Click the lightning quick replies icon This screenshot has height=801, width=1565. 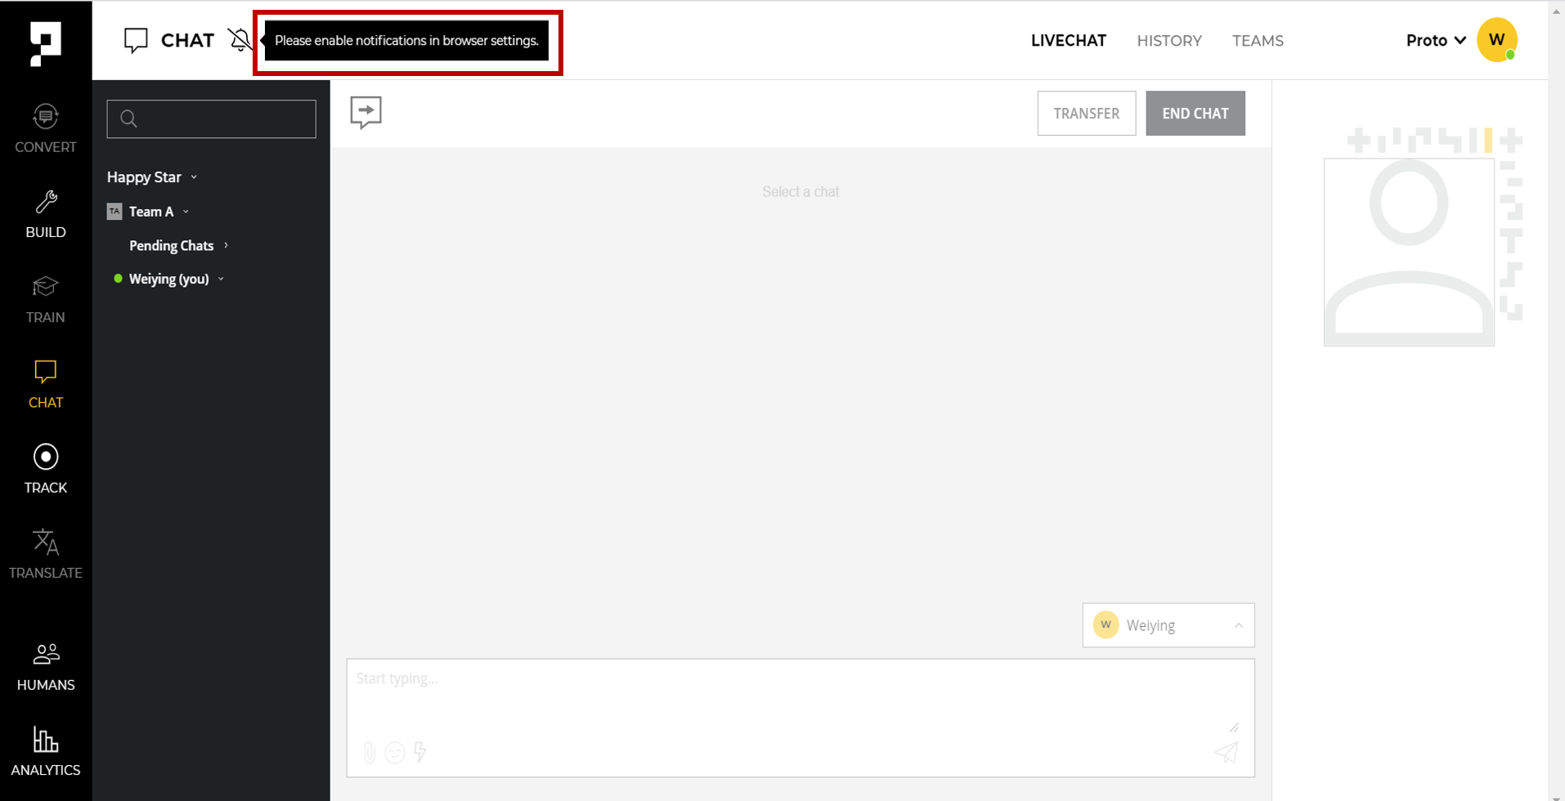[420, 752]
